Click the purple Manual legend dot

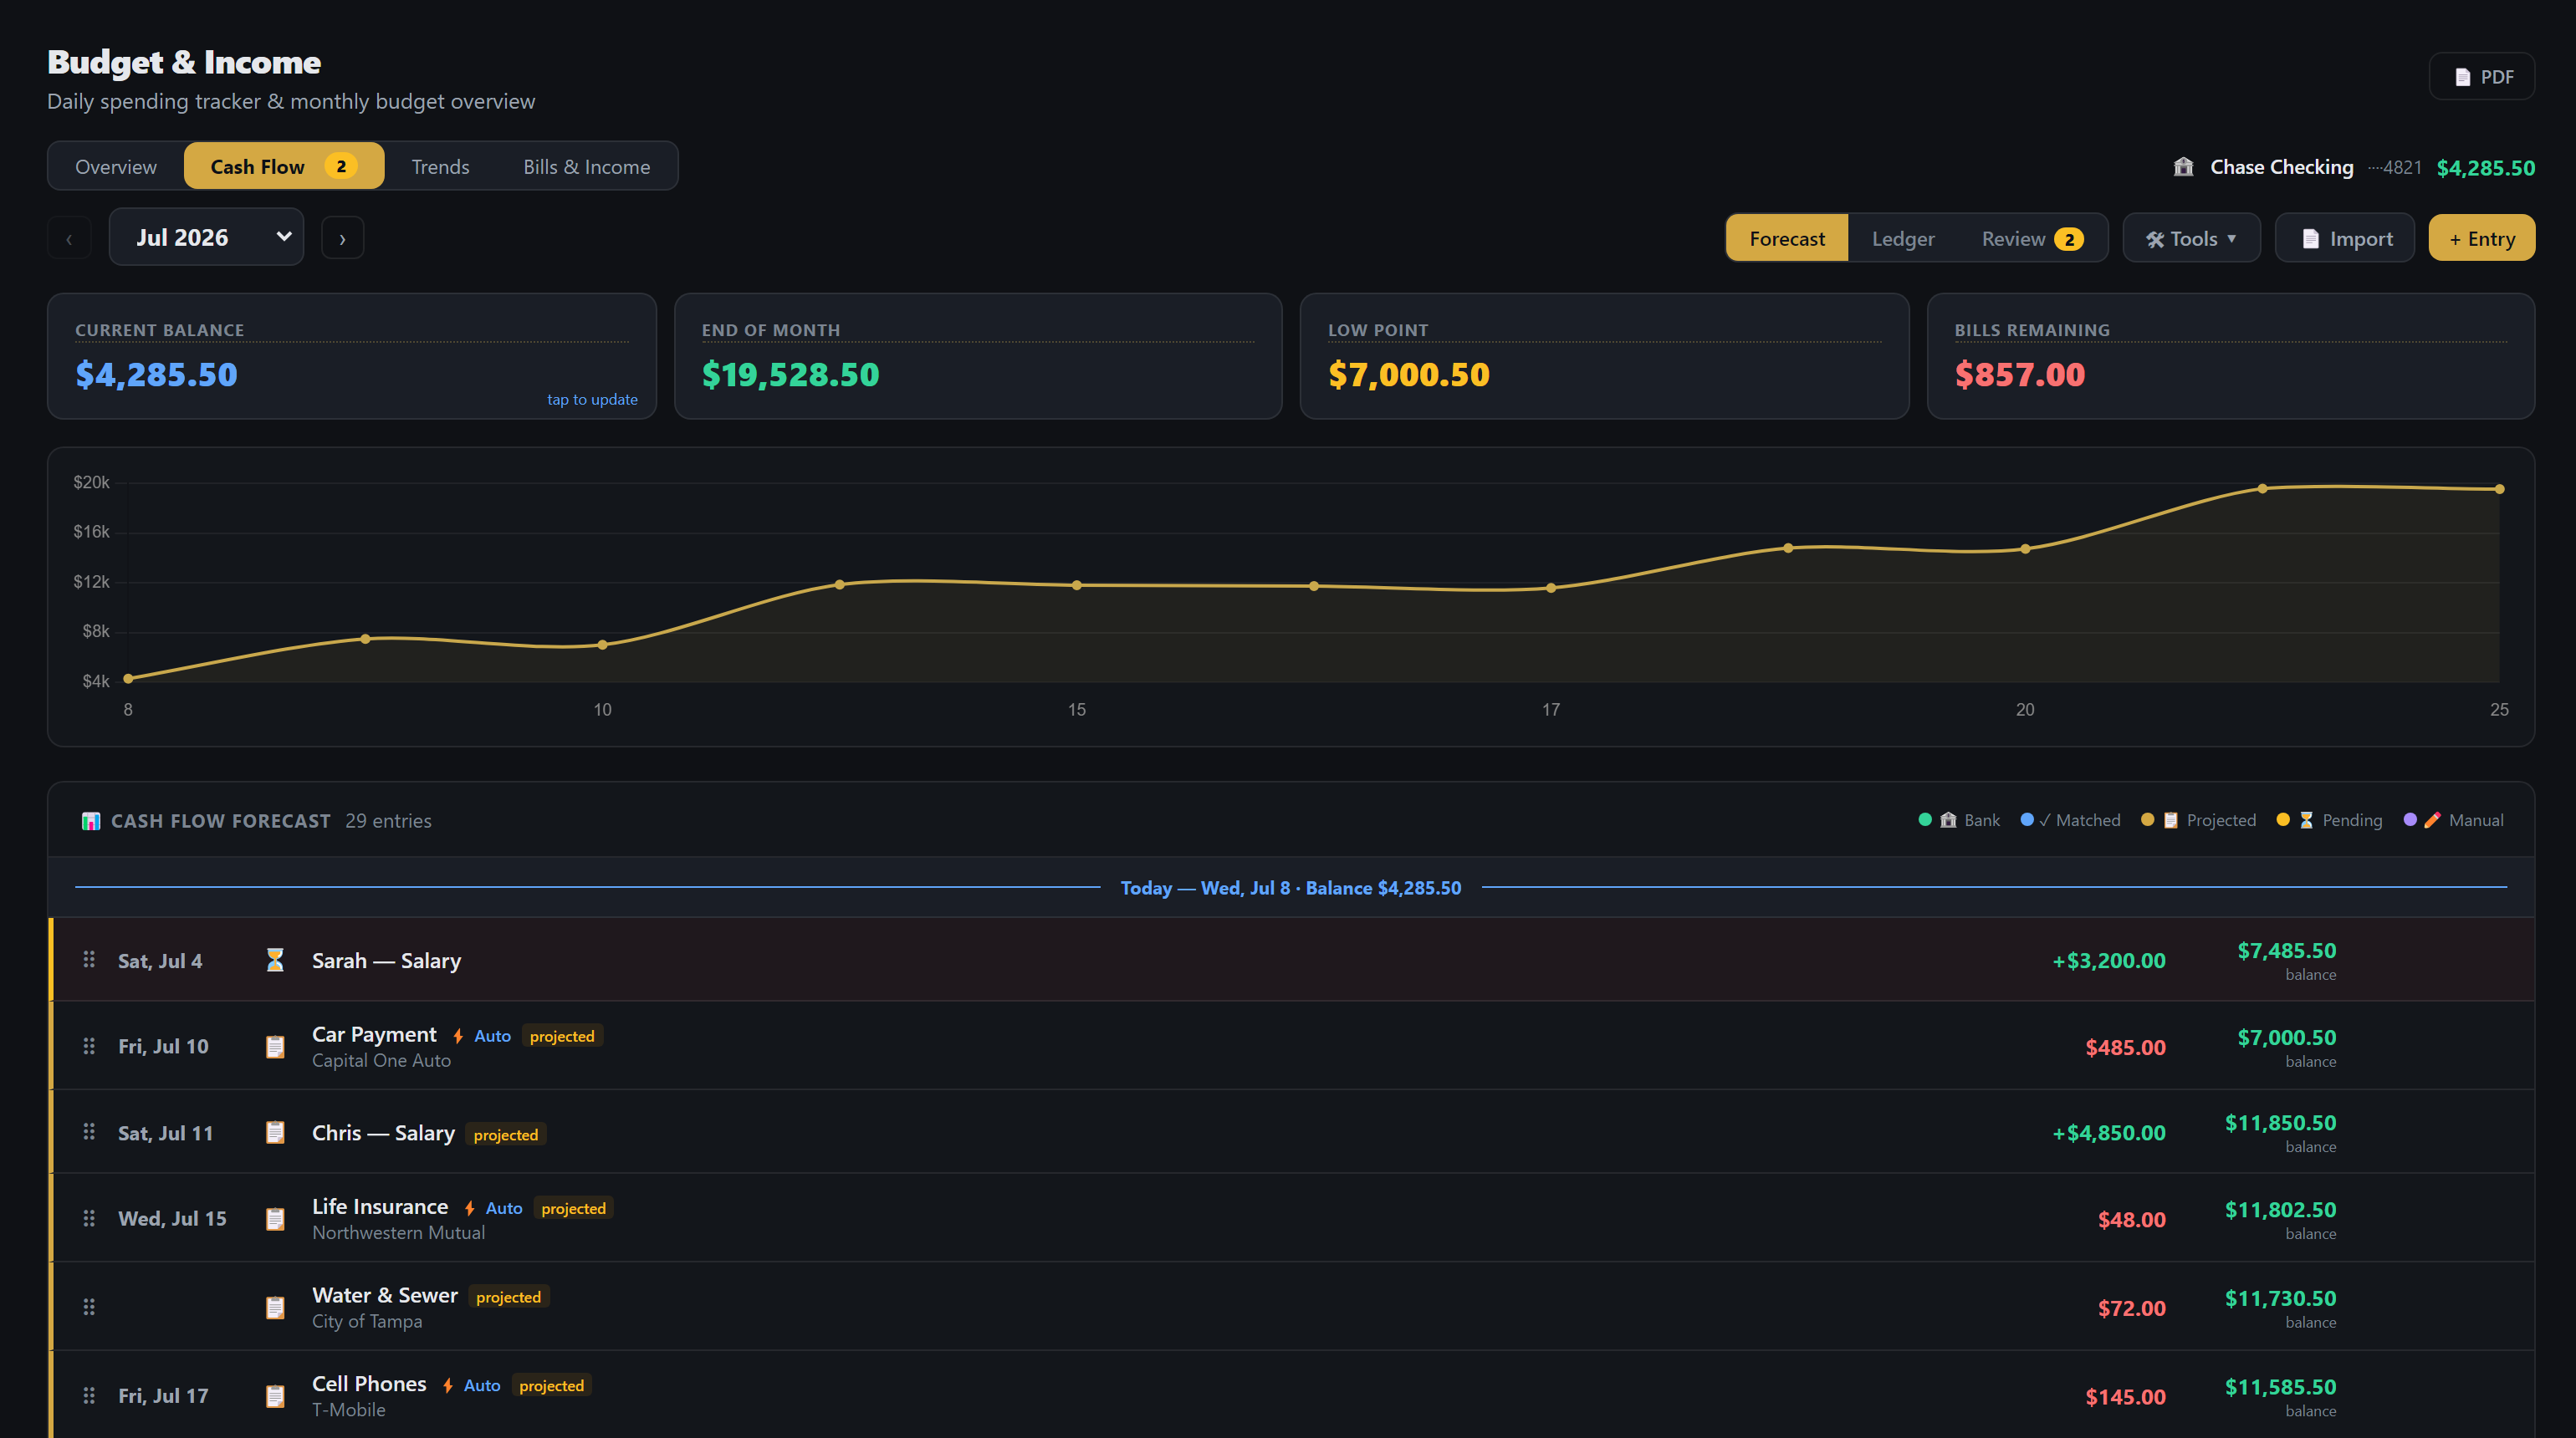pyautogui.click(x=2410, y=820)
